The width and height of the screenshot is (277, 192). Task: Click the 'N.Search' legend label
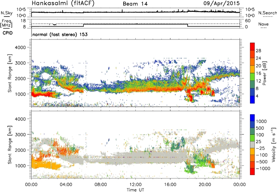point(268,13)
